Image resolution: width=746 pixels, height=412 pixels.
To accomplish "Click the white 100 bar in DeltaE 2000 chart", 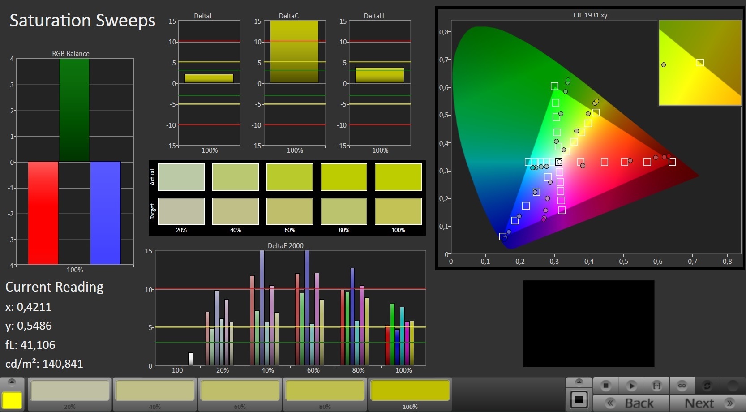I will (x=191, y=359).
